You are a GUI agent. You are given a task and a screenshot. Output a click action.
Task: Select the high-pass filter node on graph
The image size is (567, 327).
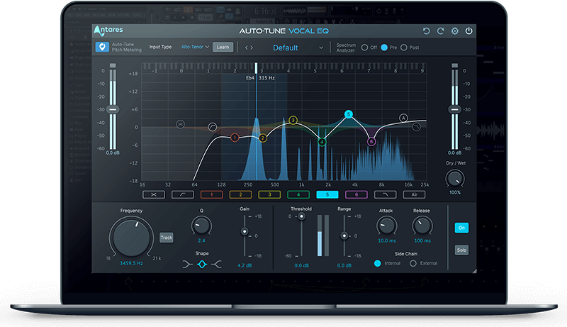[213, 127]
